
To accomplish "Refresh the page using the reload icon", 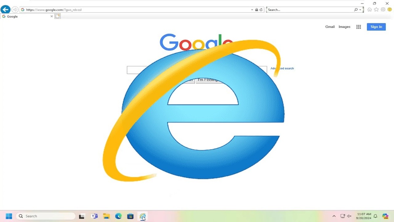I will [x=261, y=10].
